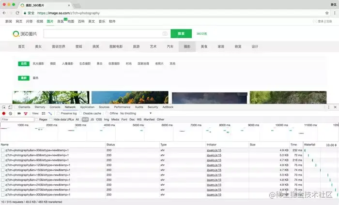Image resolution: width=339 pixels, height=205 pixels.
Task: Open the Memory DevTools tab
Action: click(x=40, y=107)
